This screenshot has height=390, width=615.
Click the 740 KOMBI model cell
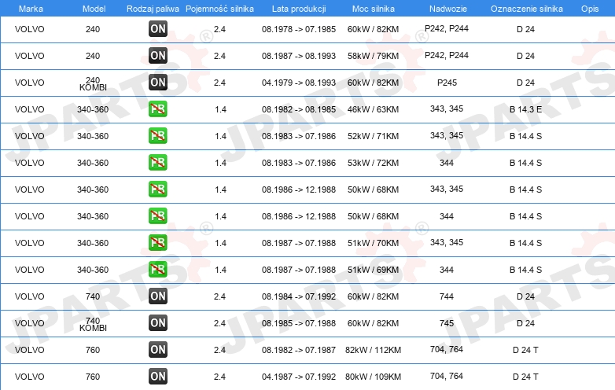coord(93,324)
